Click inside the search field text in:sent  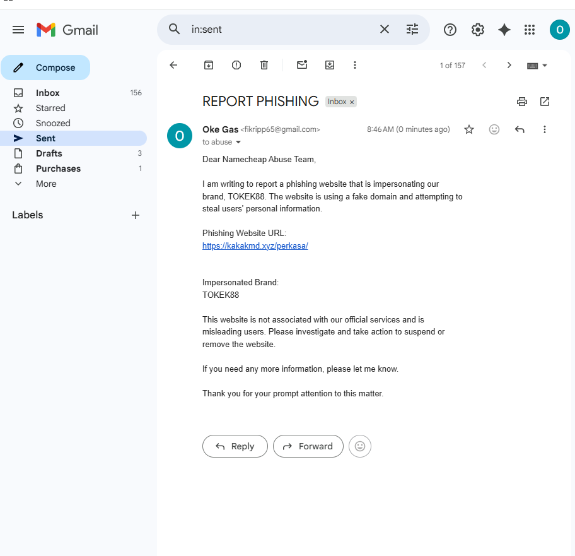tap(206, 30)
